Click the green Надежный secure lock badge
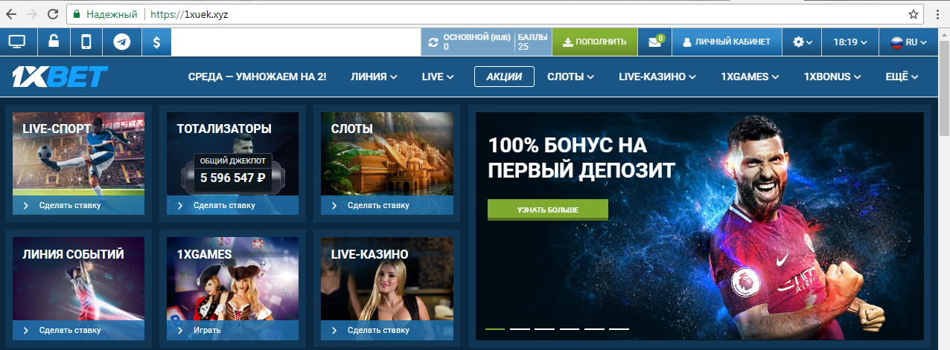Viewport: 950px width, 350px height. click(105, 14)
